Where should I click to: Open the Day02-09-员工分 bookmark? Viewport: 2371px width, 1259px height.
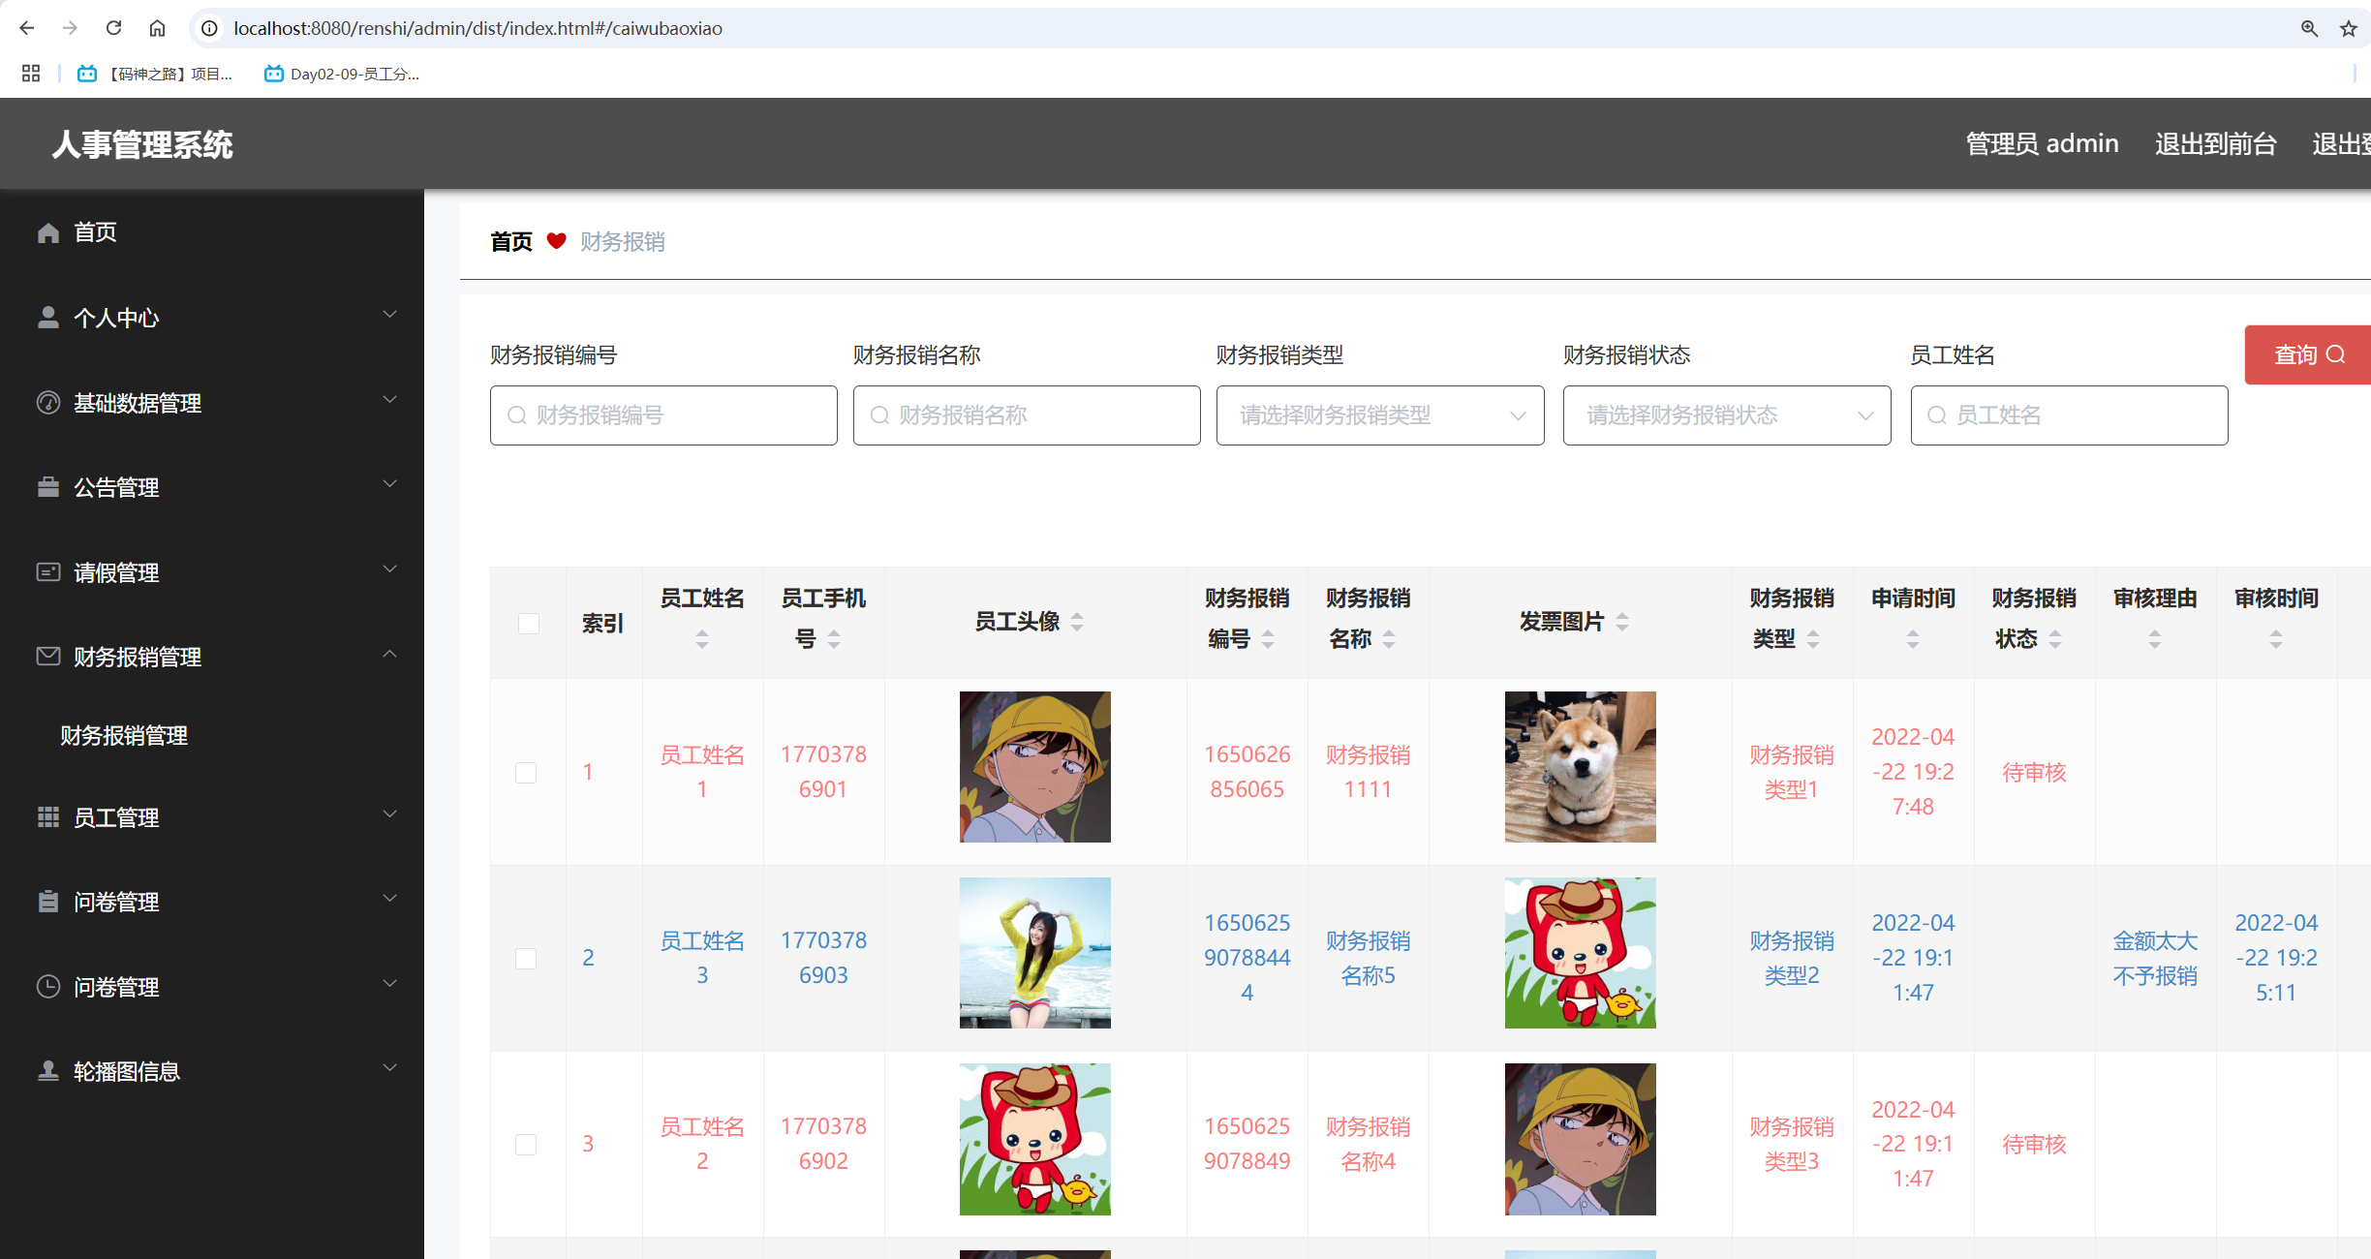(342, 74)
